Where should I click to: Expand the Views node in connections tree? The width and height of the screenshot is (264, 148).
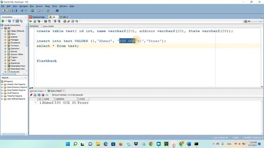tap(5, 34)
